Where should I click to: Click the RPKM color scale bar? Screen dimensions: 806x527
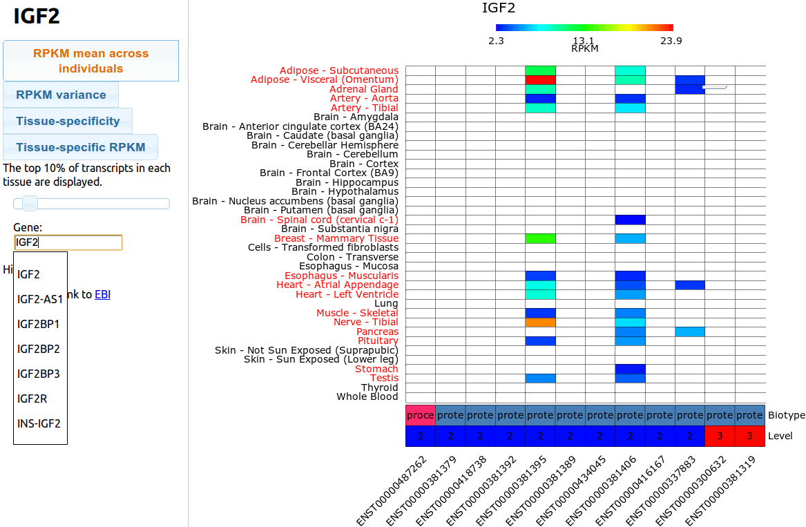click(x=584, y=28)
